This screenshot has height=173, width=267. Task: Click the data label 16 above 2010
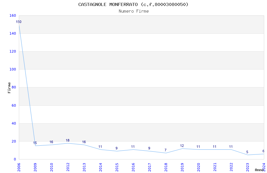[x=51, y=142]
